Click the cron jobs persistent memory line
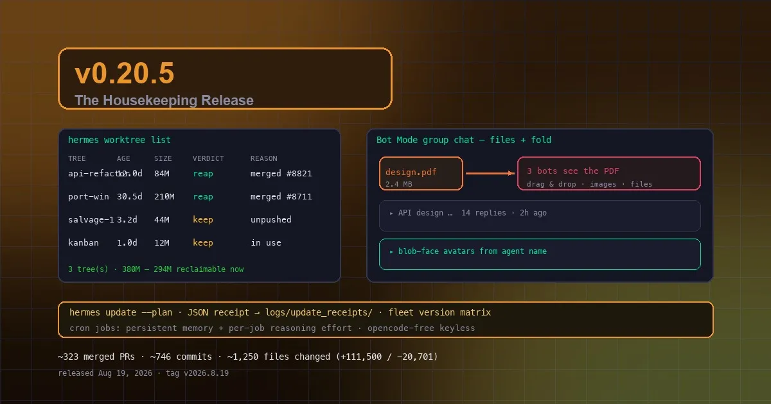Screen dimensions: 771x404 pyautogui.click(x=272, y=328)
